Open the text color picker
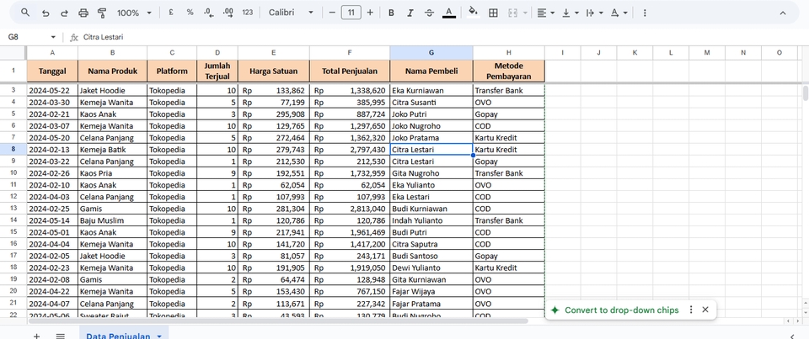Image resolution: width=809 pixels, height=339 pixels. 449,13
